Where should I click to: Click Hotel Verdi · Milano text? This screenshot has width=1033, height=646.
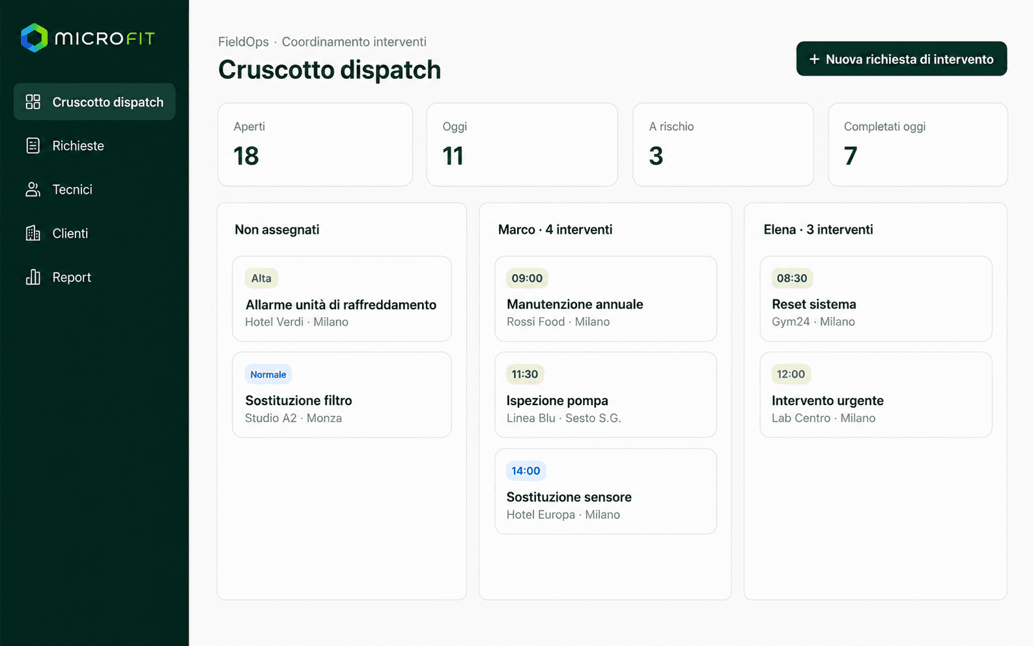click(x=296, y=322)
